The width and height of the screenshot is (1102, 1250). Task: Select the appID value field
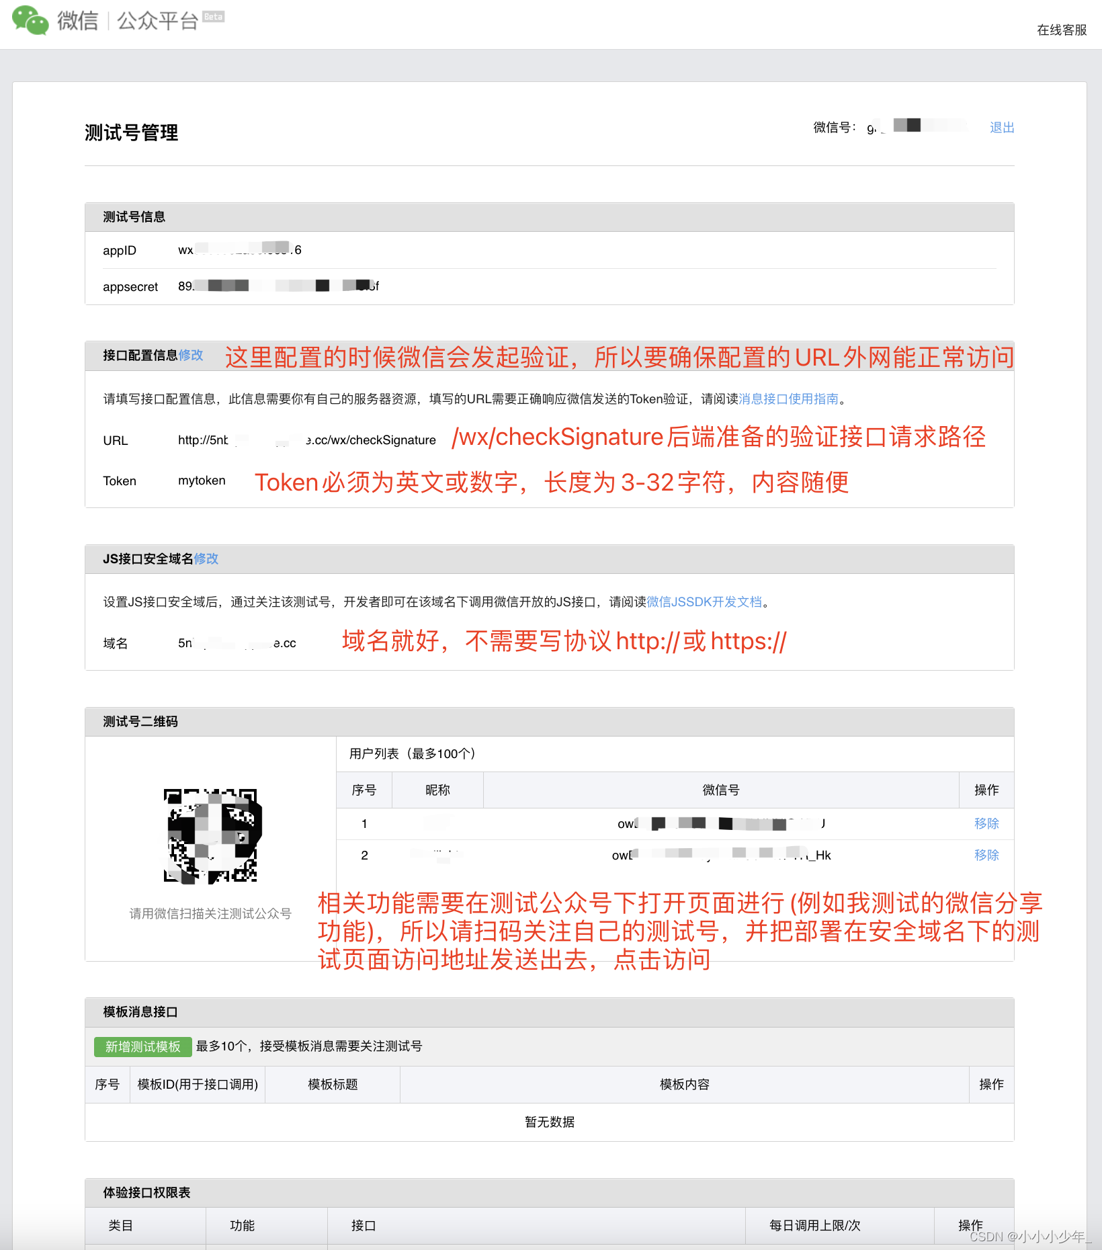coord(239,249)
